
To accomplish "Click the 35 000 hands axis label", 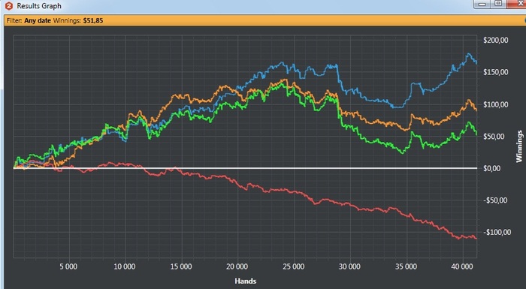I will coord(406,266).
